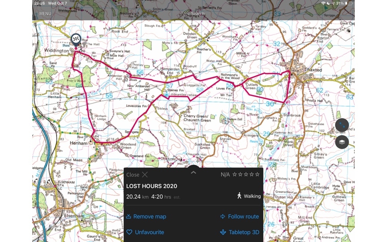The height and width of the screenshot is (242, 387).
Task: Tap Rook End label on map
Action: tap(120, 31)
